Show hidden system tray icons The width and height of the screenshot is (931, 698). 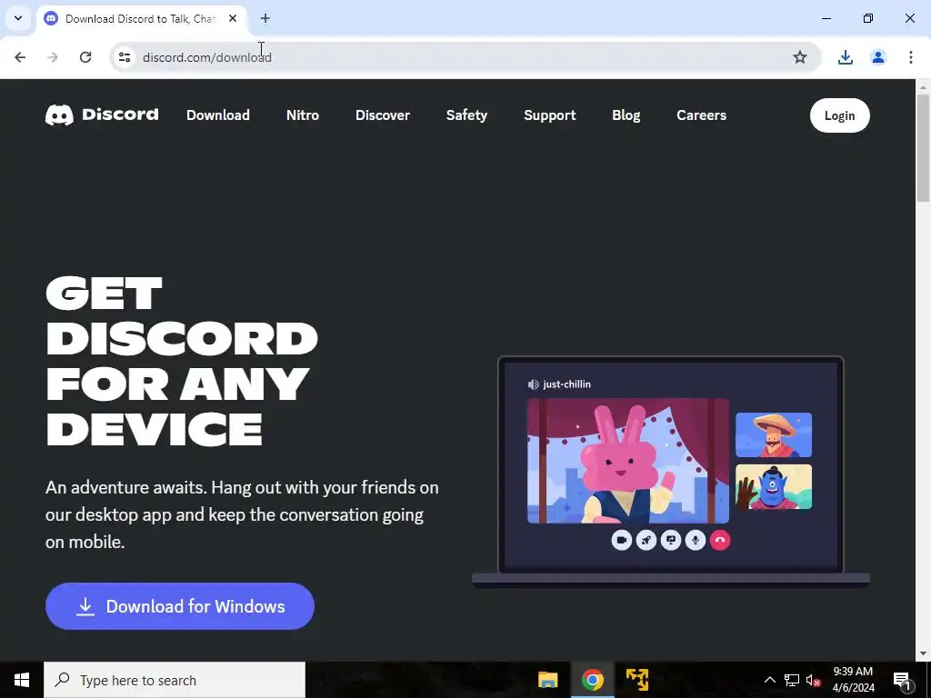tap(769, 680)
